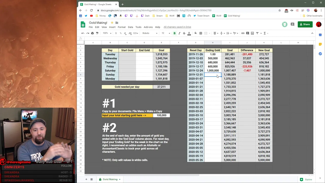Viewport: 325px width, 183px height.
Task: Open the font size 12 dropdown
Action: click(x=166, y=33)
